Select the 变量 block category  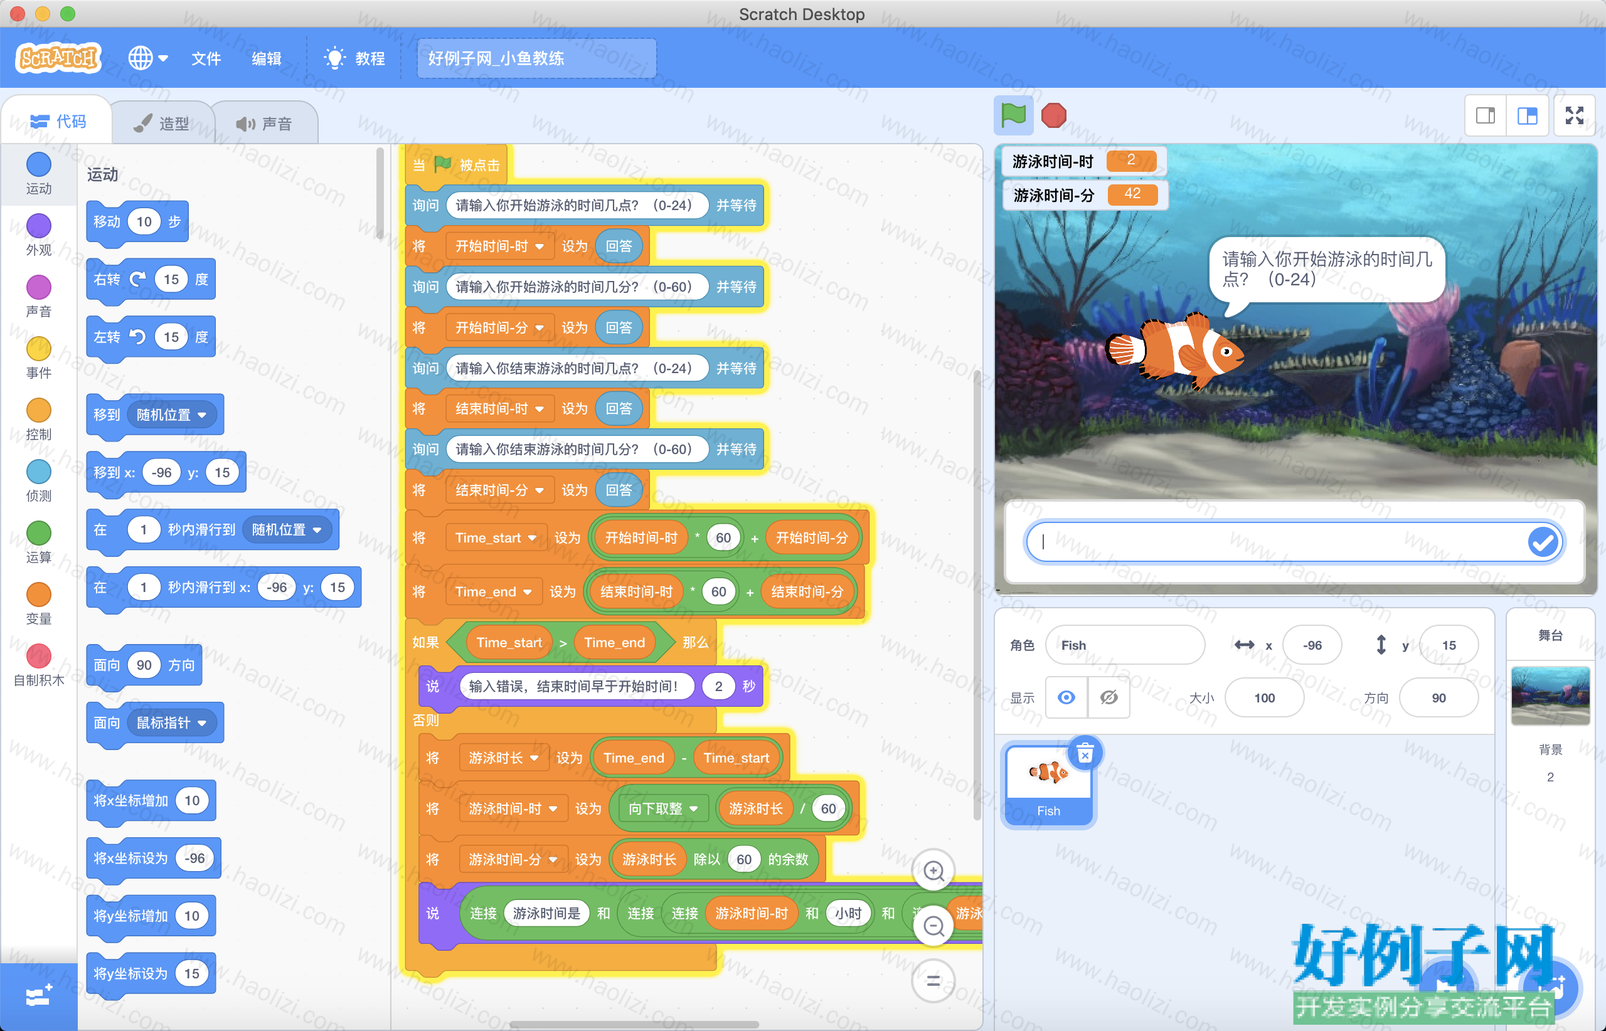click(x=39, y=605)
